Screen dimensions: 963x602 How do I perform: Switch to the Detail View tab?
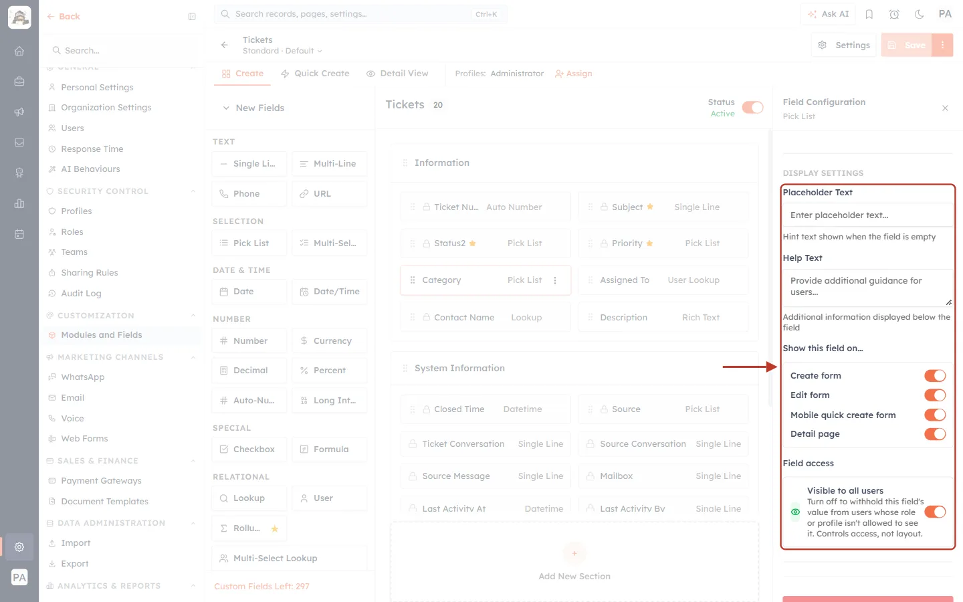397,74
